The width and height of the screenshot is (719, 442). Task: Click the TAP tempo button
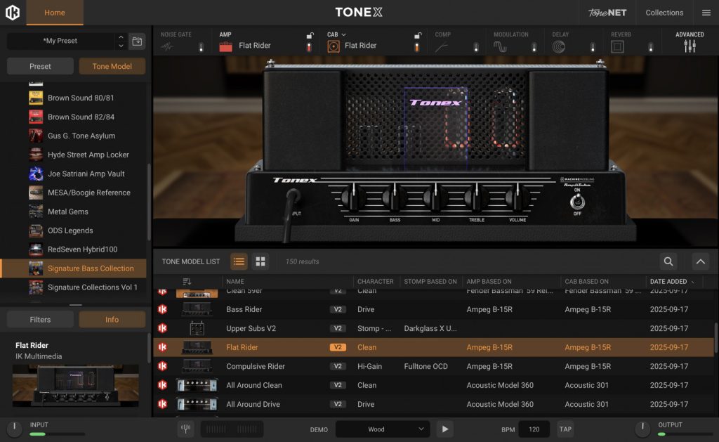565,429
